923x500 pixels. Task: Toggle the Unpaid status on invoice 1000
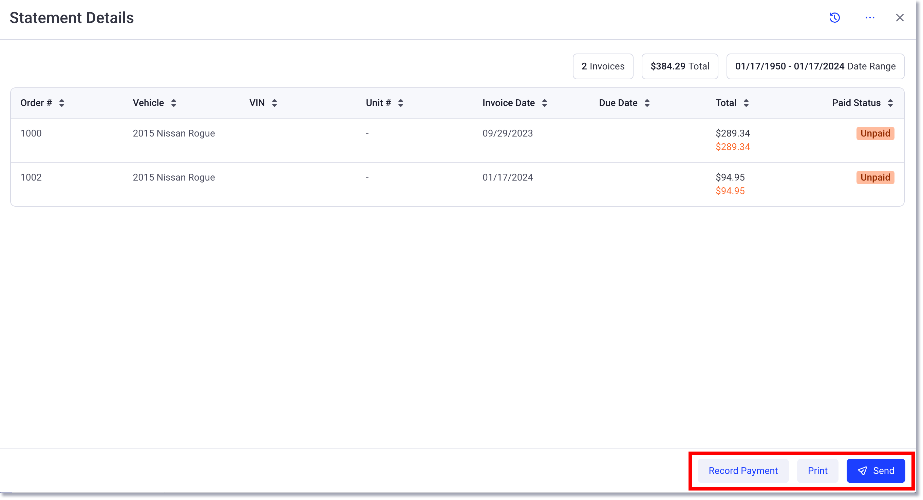click(x=875, y=133)
